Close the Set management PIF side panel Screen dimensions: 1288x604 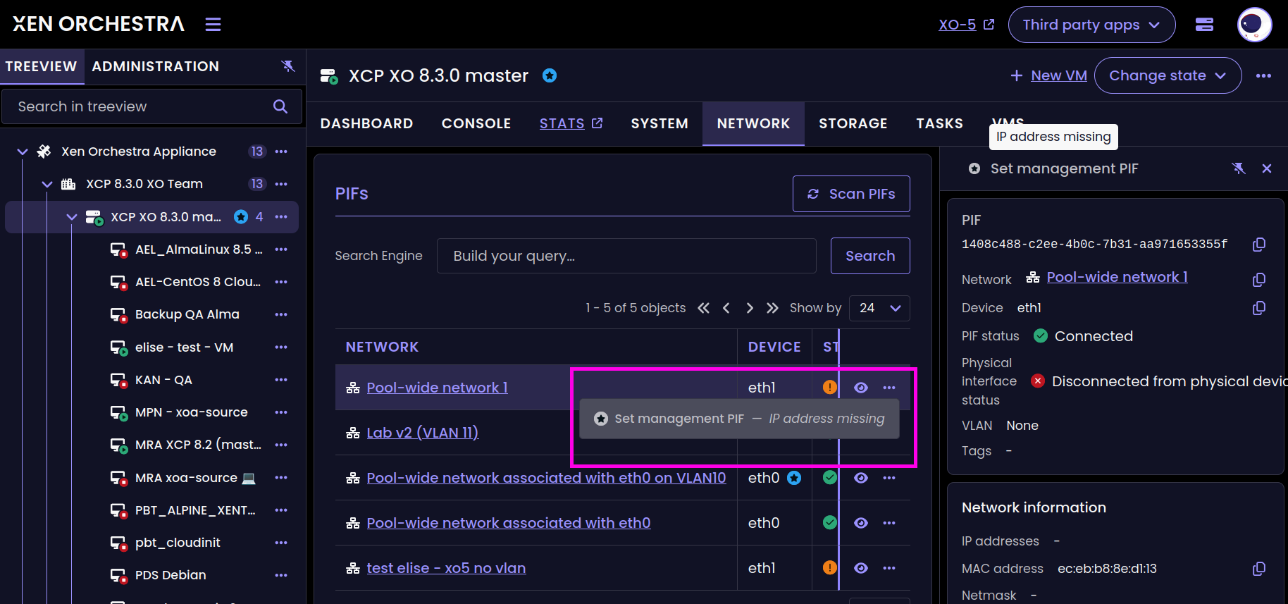tap(1267, 168)
